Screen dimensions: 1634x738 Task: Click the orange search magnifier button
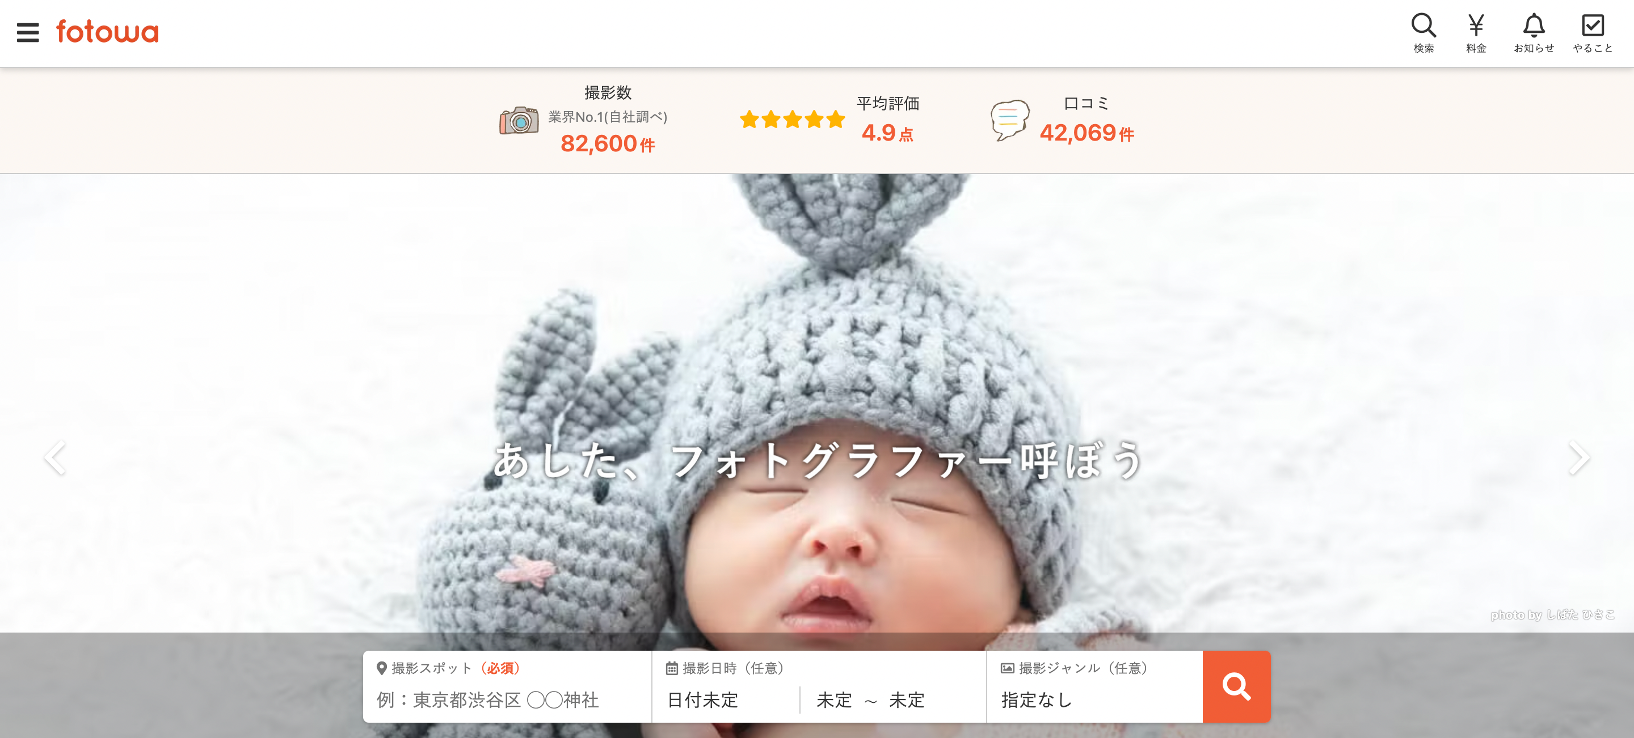(x=1236, y=686)
